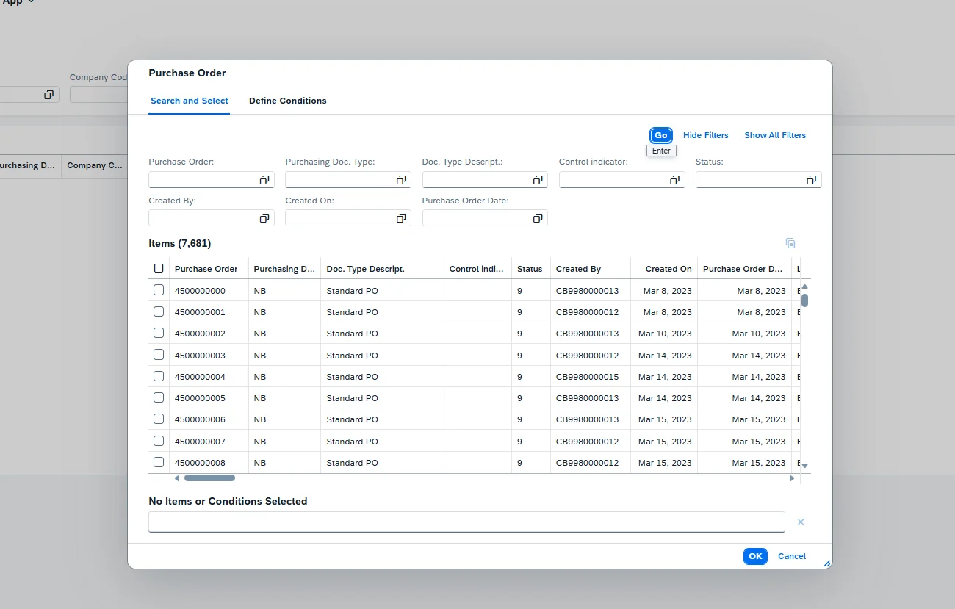Viewport: 955px width, 609px height.
Task: Focus the selected items token field
Action: click(466, 522)
